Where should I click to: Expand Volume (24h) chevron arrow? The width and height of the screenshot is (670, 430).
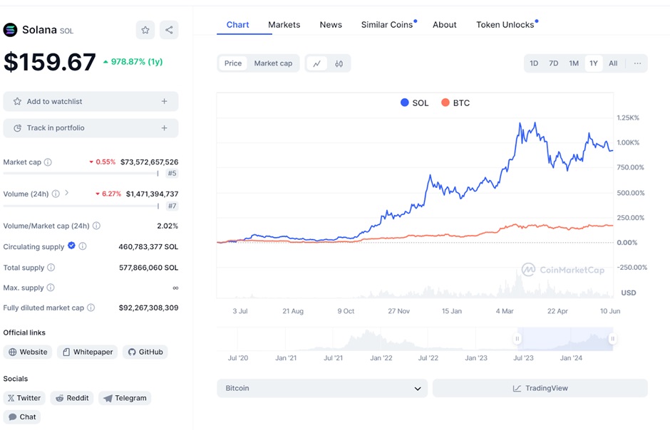tap(67, 193)
